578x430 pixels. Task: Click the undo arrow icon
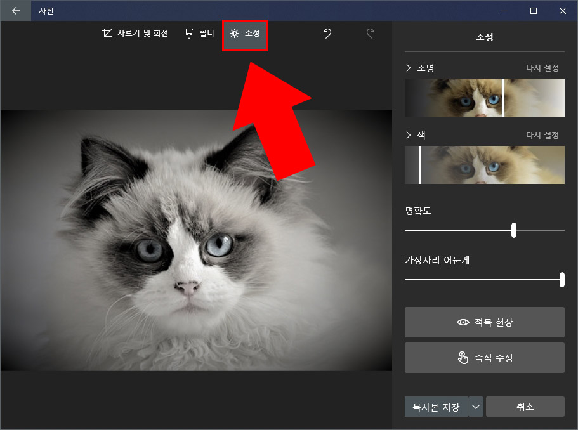(327, 34)
